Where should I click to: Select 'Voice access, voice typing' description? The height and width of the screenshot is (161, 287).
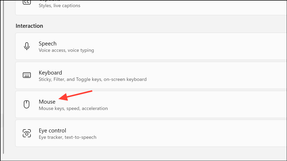click(66, 50)
